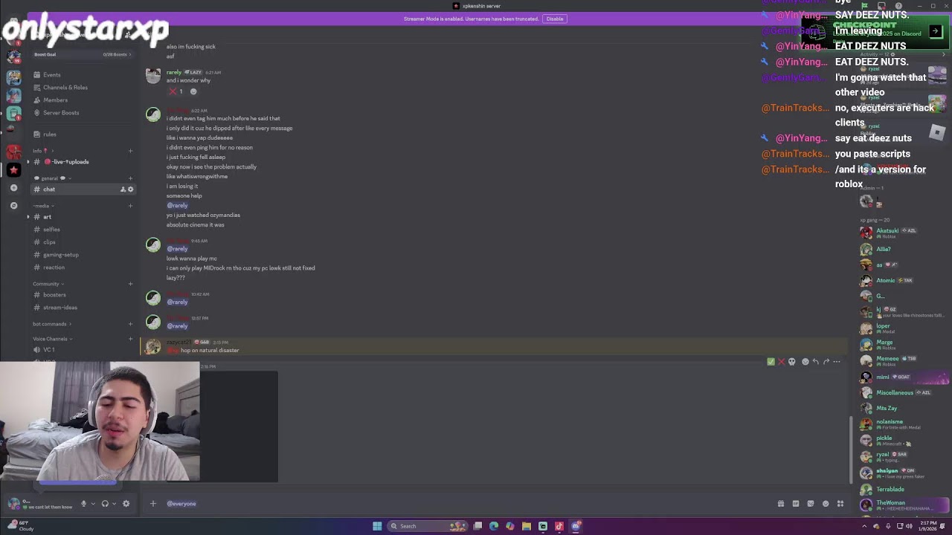Image resolution: width=952 pixels, height=535 pixels.
Task: Expand the bot commands category
Action: pos(52,324)
